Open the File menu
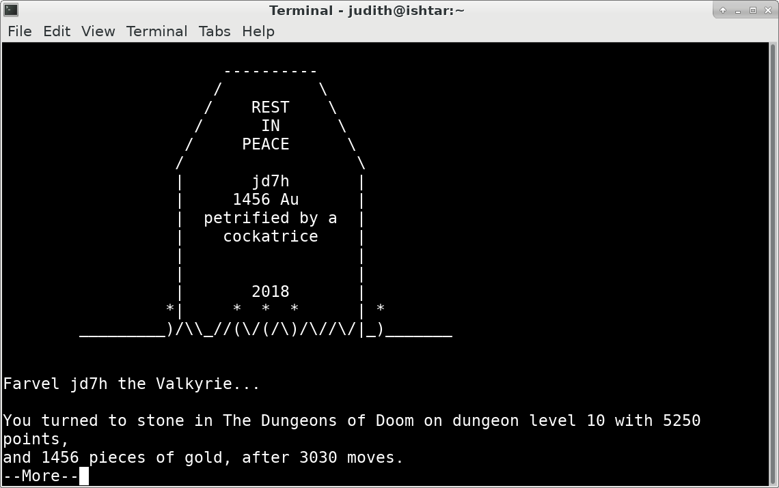 [x=20, y=31]
